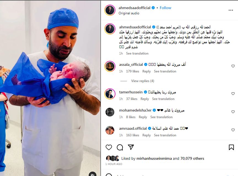The height and width of the screenshot is (176, 238).
Task: Open the comment bubble icon
Action: [x=120, y=147]
